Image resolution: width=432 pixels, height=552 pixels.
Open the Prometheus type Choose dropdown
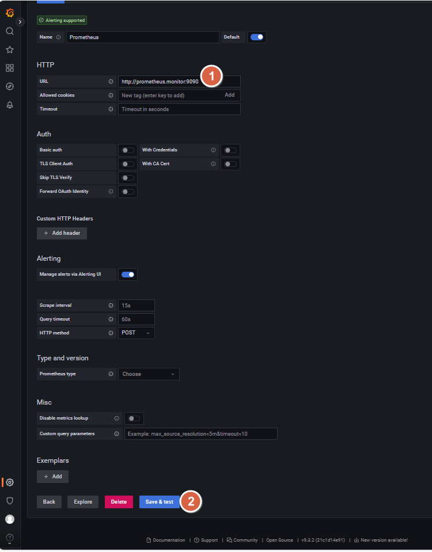point(149,374)
